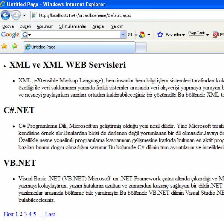Open the Favoriler dropdown

(x=175, y=35)
